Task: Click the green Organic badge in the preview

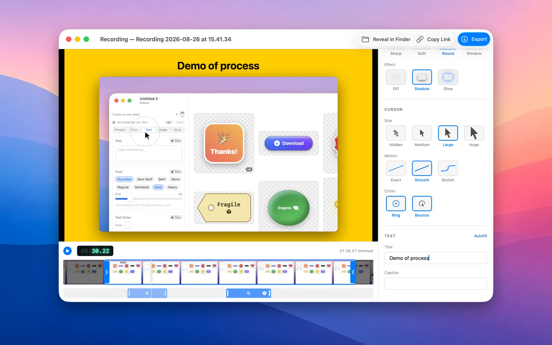Action: tap(289, 208)
